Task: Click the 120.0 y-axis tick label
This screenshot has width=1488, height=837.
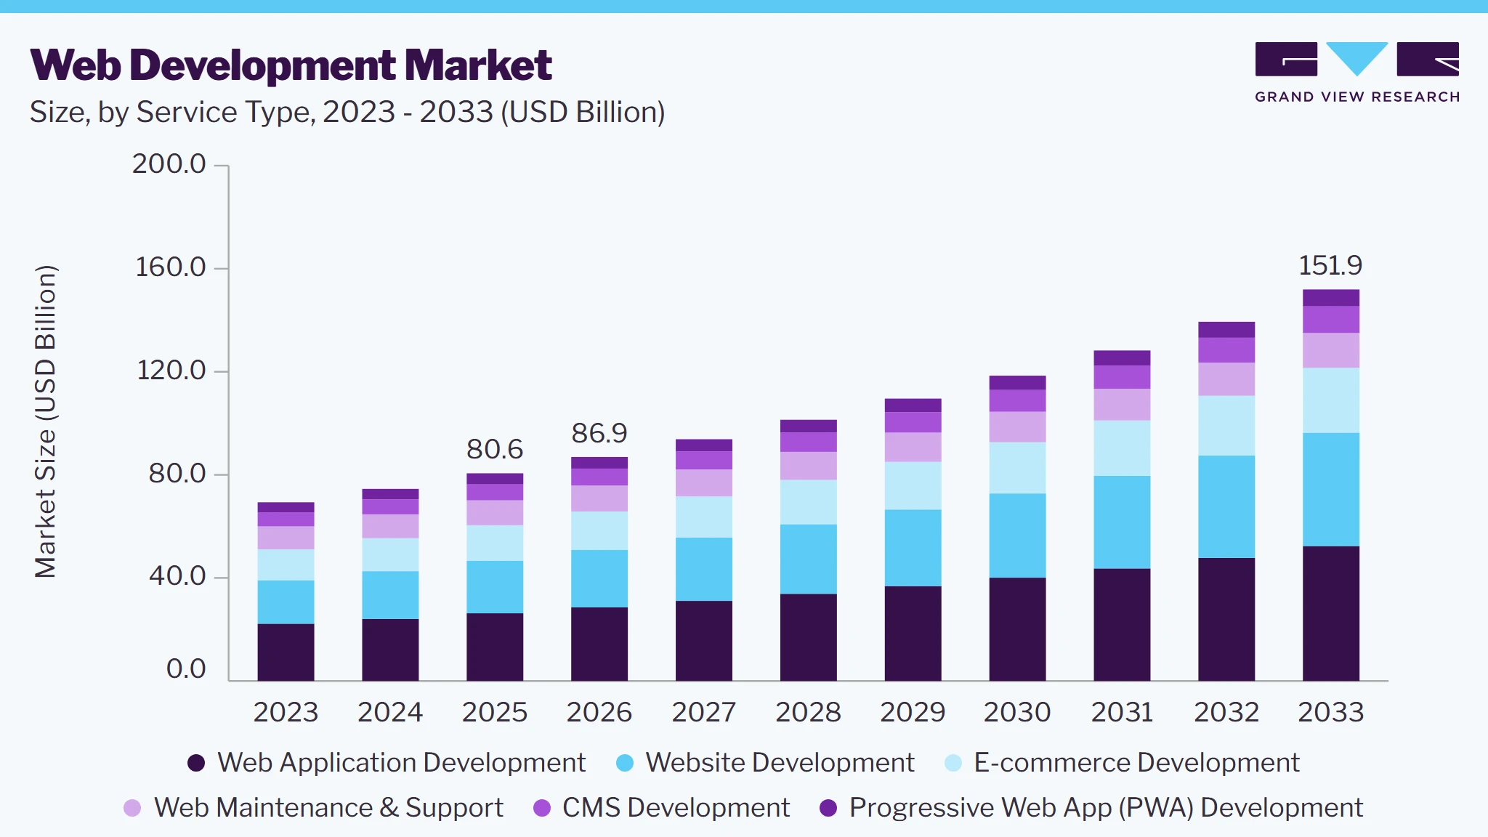Action: point(171,371)
